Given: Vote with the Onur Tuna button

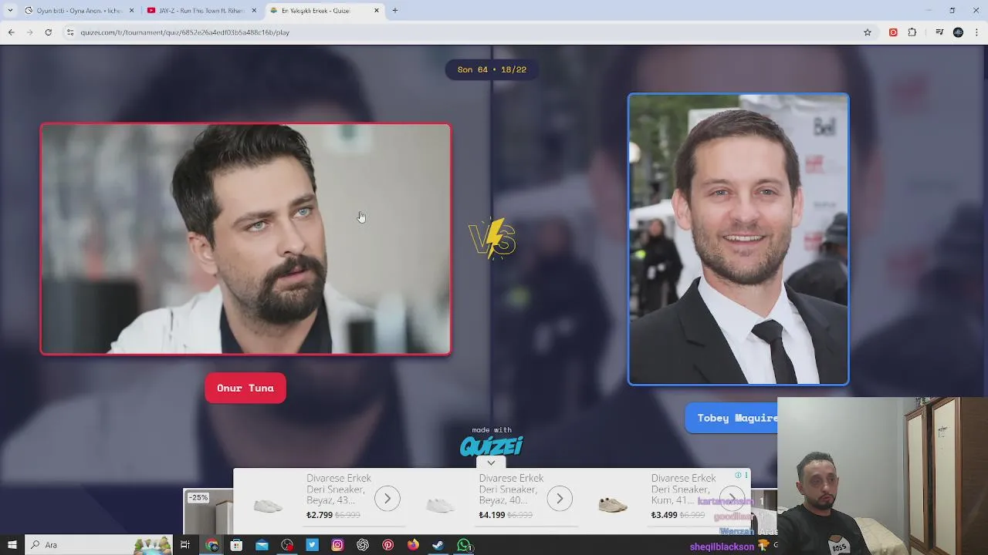Looking at the screenshot, I should tap(245, 388).
